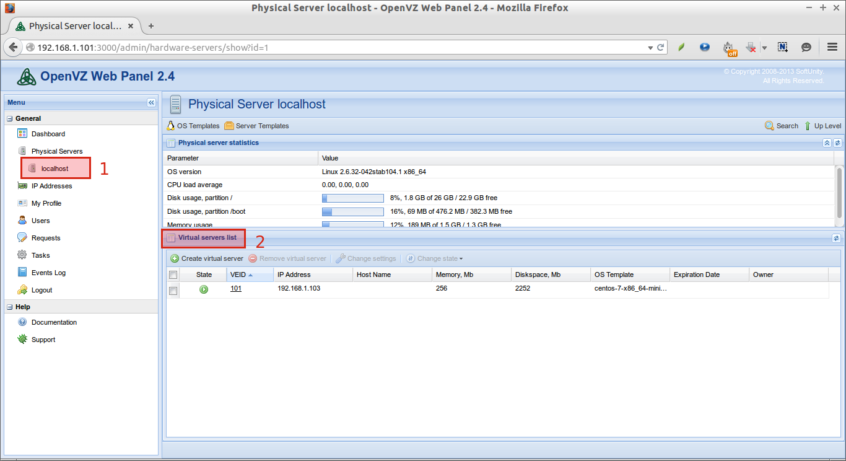The height and width of the screenshot is (461, 846).
Task: Click the smiley face toolbar icon
Action: (x=806, y=47)
